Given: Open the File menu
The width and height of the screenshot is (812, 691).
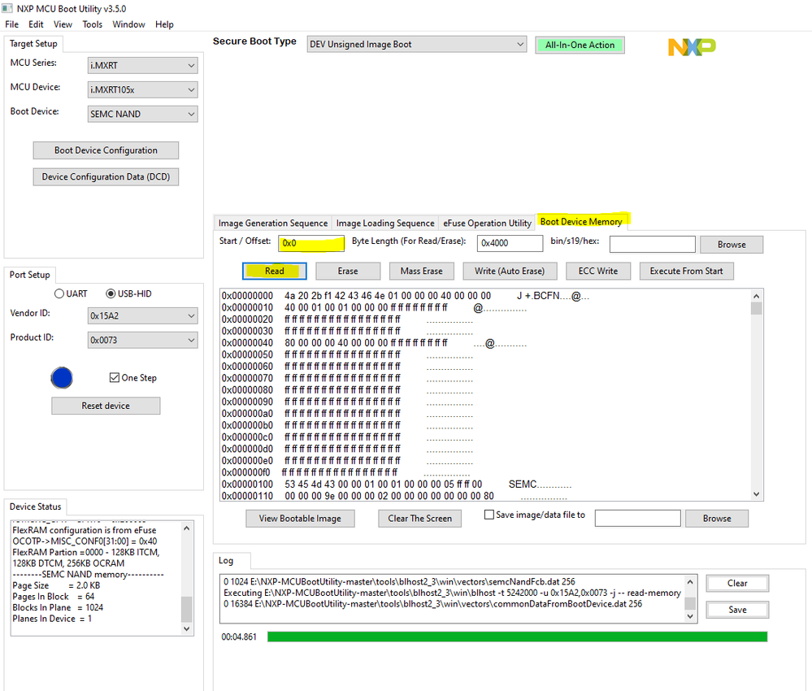Looking at the screenshot, I should click(x=12, y=24).
